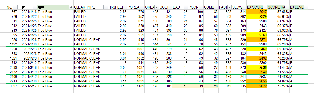314x93 pixels.
Task: Select the date cell 2021/5/17
Action: click(27, 86)
